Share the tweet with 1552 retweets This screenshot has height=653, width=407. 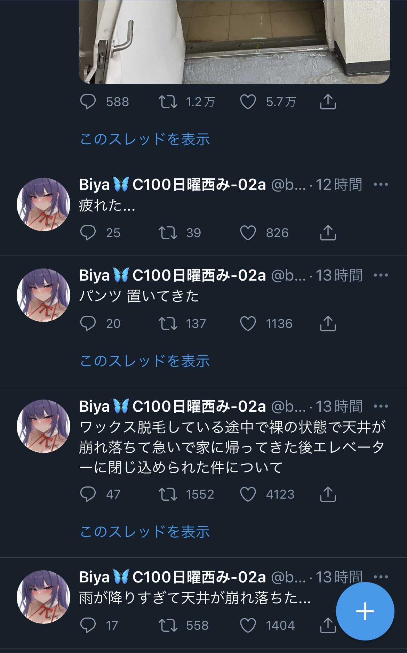click(x=328, y=494)
